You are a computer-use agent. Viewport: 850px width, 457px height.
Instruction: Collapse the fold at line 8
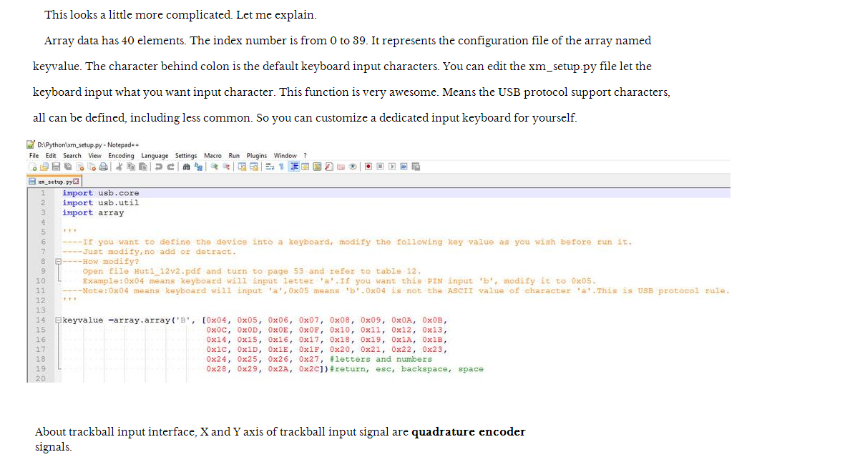pyautogui.click(x=59, y=262)
